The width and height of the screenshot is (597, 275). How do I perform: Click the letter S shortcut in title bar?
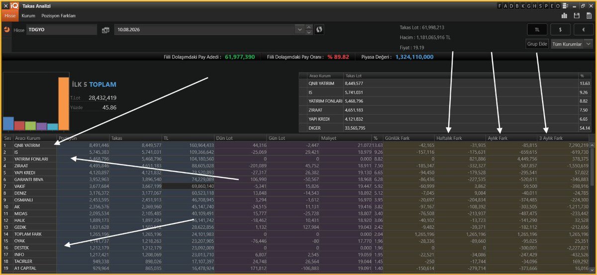(540, 6)
